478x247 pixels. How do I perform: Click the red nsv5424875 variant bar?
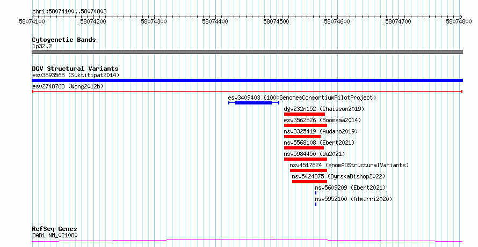tap(309, 182)
